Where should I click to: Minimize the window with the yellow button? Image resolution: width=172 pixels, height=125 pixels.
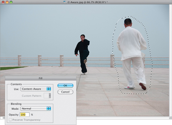[7, 2]
